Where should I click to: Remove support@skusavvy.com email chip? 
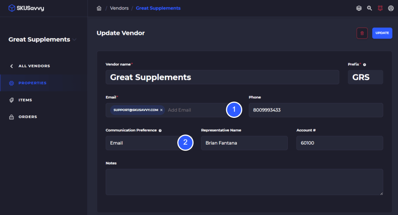tap(161, 110)
